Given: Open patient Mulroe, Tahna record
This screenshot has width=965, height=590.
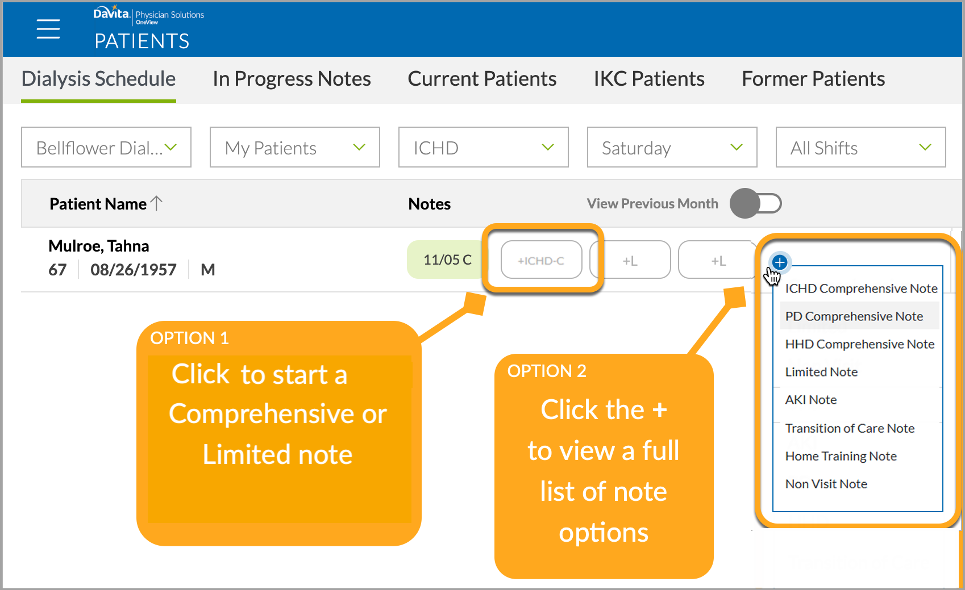Looking at the screenshot, I should pyautogui.click(x=99, y=246).
